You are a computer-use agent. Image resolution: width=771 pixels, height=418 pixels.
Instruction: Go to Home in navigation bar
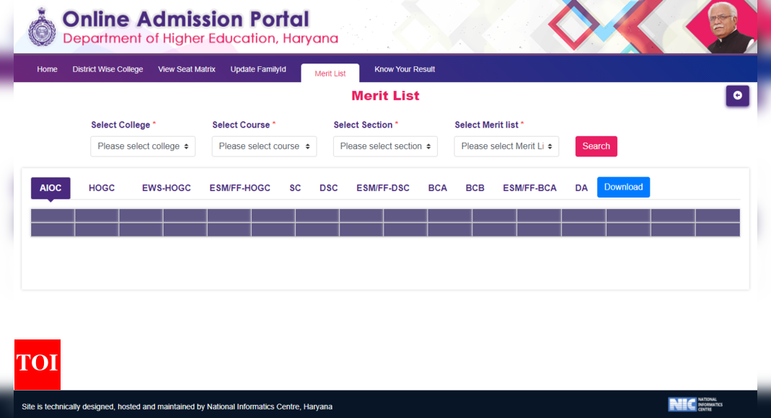click(47, 69)
